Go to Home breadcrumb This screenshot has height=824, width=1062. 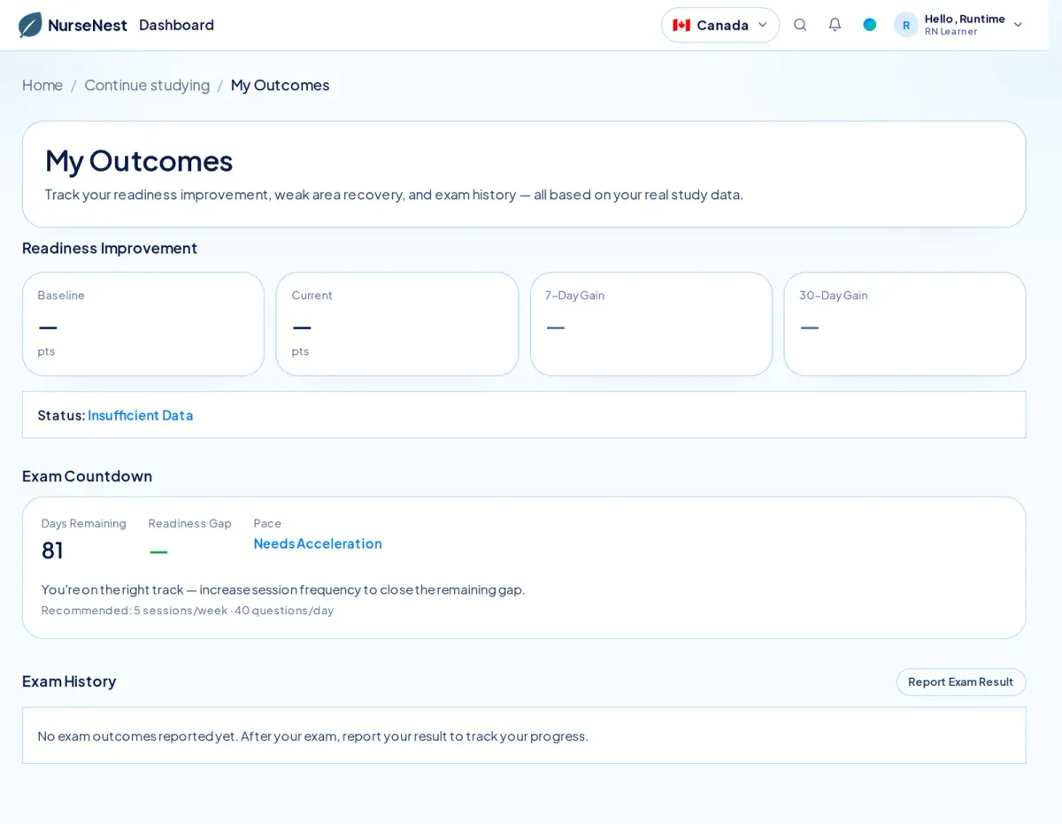(42, 85)
